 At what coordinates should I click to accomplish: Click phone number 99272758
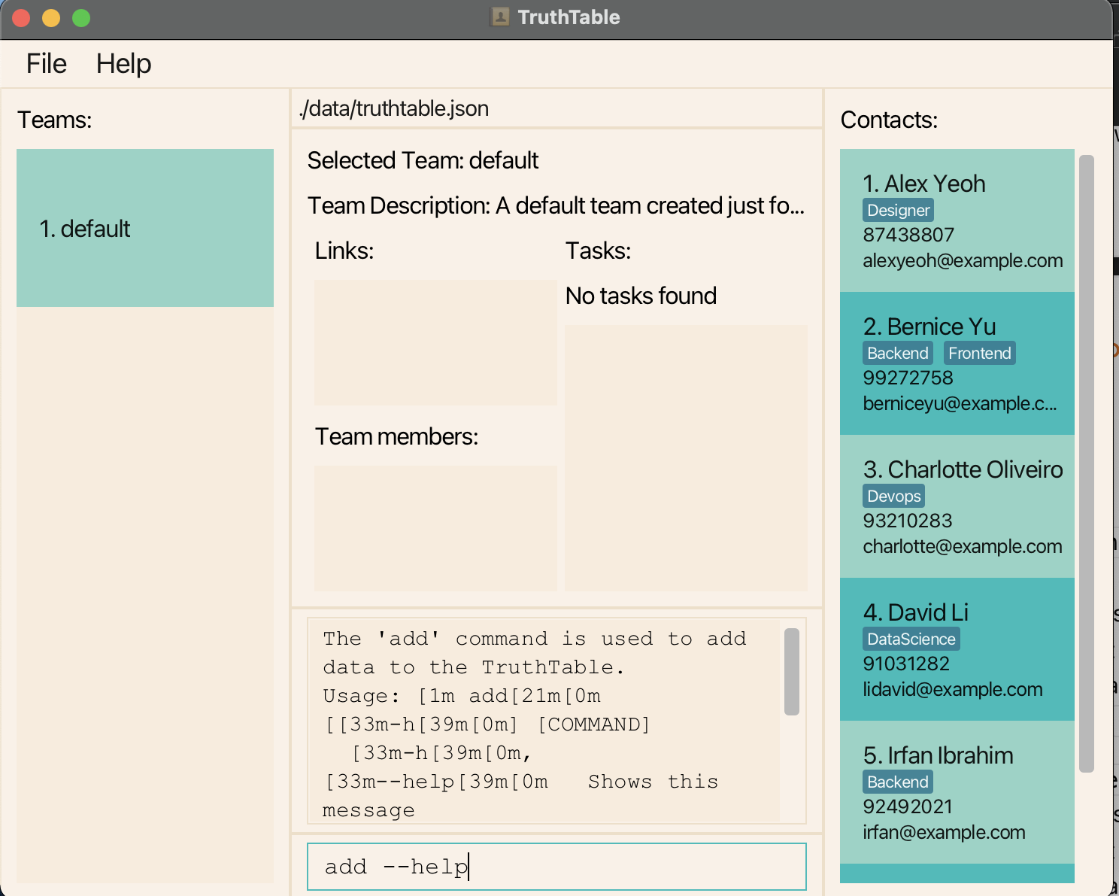coord(908,378)
